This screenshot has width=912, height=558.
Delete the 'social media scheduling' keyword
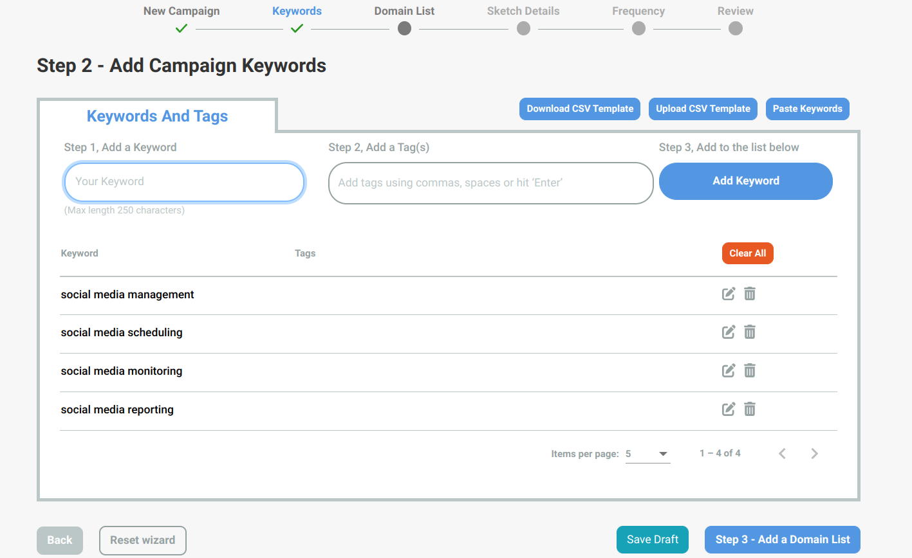pyautogui.click(x=750, y=332)
